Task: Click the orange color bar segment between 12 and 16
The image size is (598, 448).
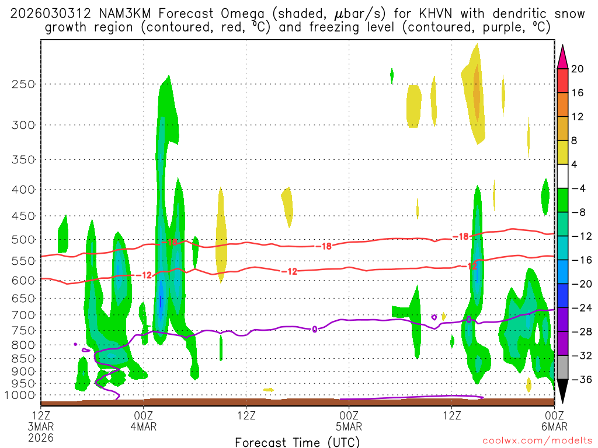Action: click(x=562, y=105)
